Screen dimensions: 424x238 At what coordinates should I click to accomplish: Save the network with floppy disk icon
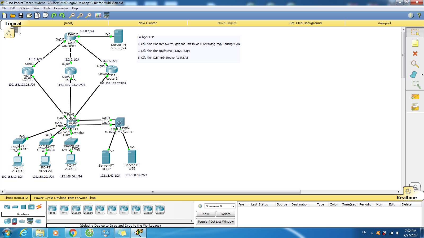pyautogui.click(x=21, y=15)
